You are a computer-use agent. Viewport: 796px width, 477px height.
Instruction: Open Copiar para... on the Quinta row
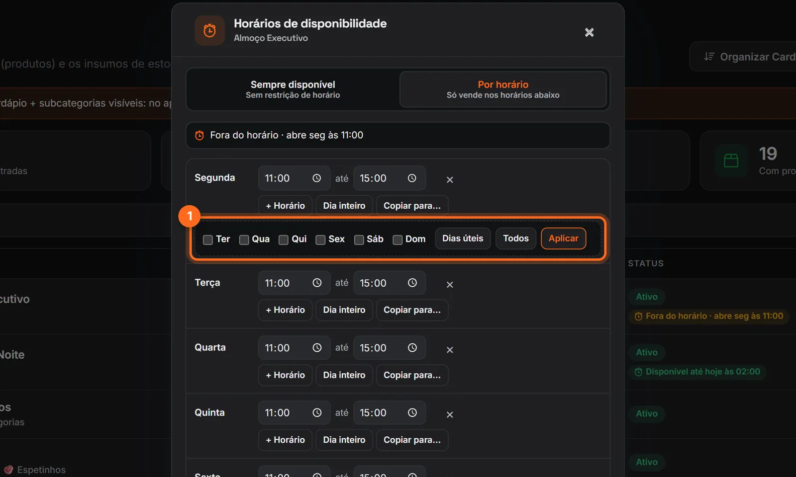pyautogui.click(x=412, y=440)
